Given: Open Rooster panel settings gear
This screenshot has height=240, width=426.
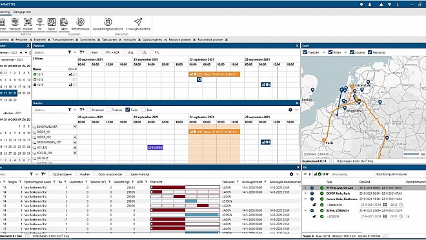Looking at the screenshot, I should [x=290, y=110].
